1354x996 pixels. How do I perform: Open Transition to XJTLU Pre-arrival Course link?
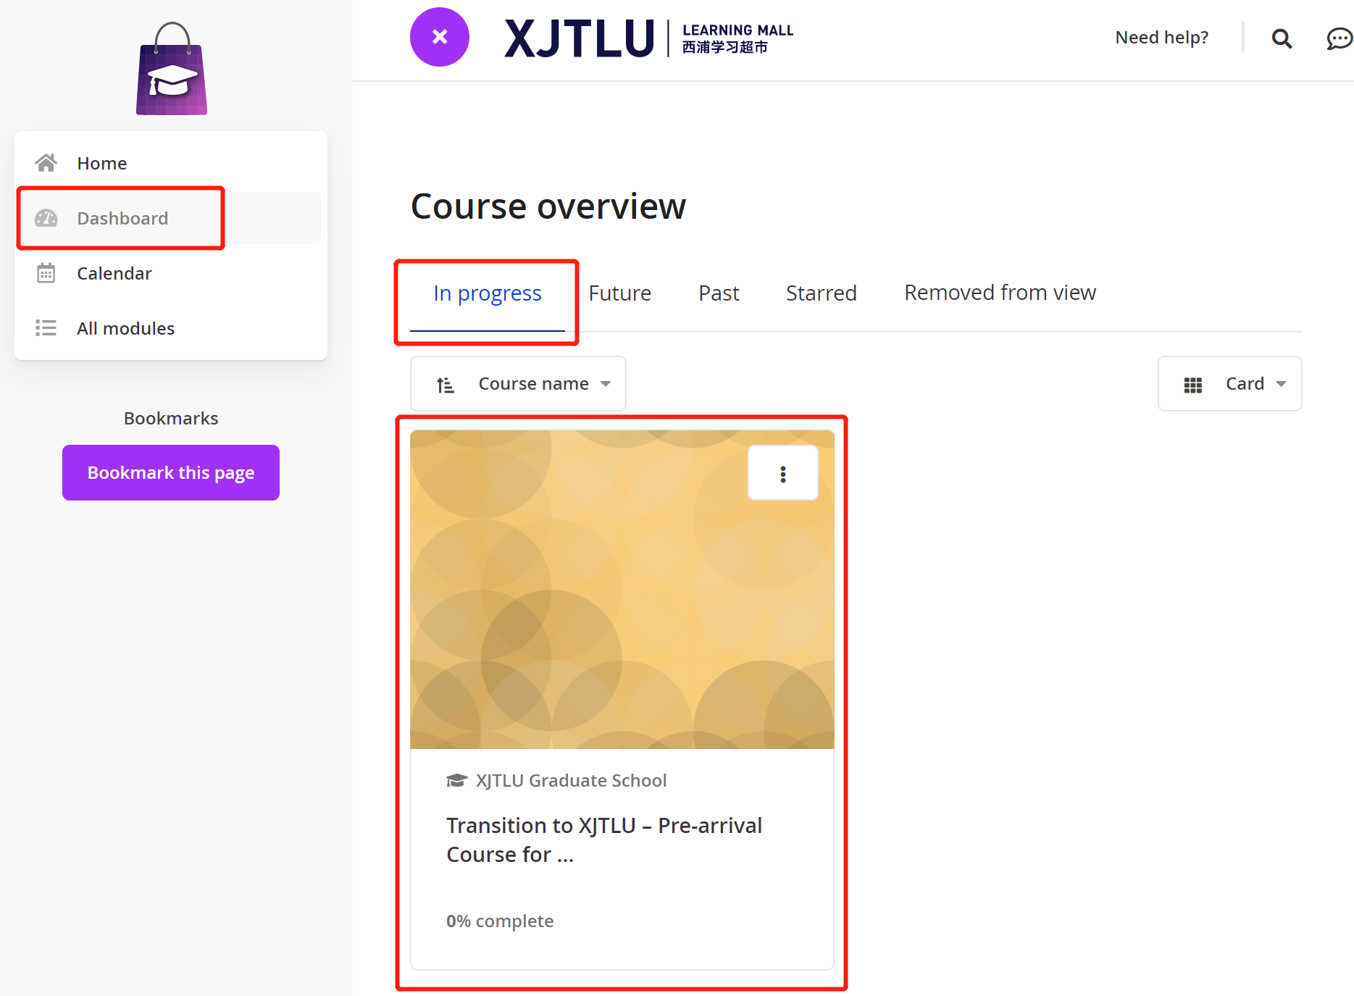click(x=604, y=840)
